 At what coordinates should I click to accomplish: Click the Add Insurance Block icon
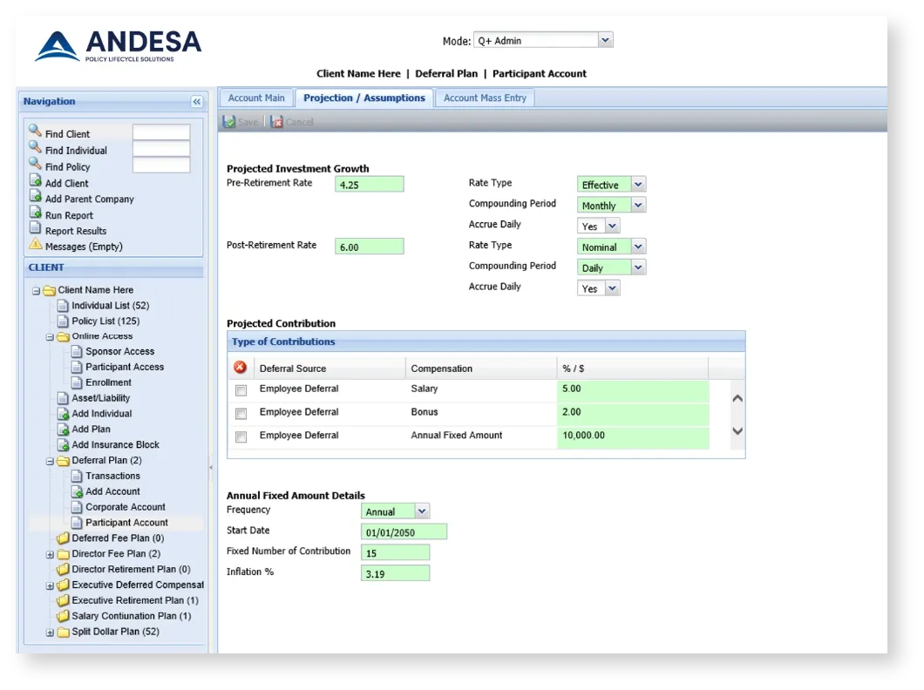63,445
